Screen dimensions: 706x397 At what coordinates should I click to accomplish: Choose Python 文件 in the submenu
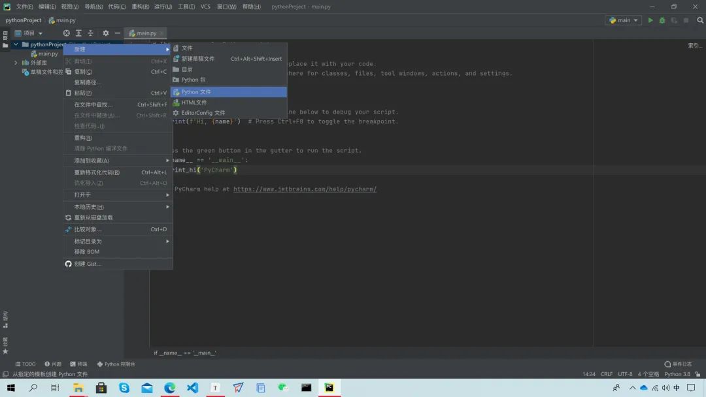pos(229,91)
